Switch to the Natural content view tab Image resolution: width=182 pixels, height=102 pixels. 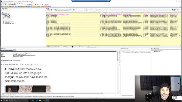click(14, 50)
